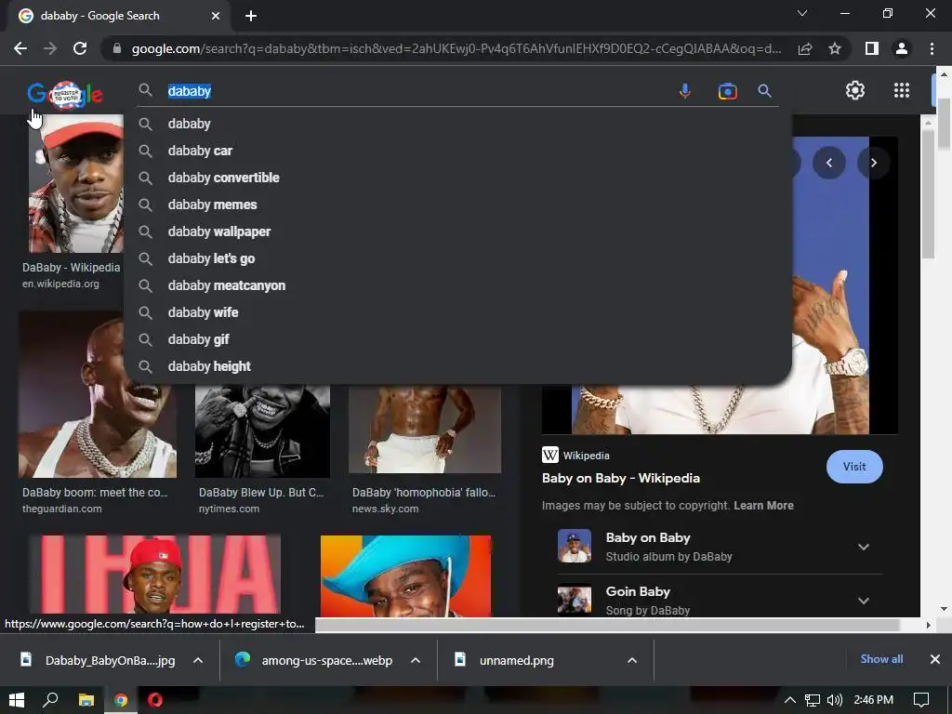Open File Explorer from taskbar
Image resolution: width=952 pixels, height=714 pixels.
[86, 700]
